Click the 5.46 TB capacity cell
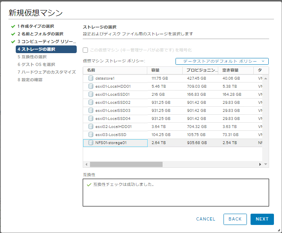282x233 pixels. pos(159,87)
